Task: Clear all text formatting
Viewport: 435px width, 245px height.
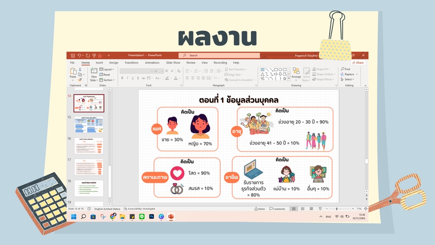Action: pyautogui.click(x=179, y=71)
